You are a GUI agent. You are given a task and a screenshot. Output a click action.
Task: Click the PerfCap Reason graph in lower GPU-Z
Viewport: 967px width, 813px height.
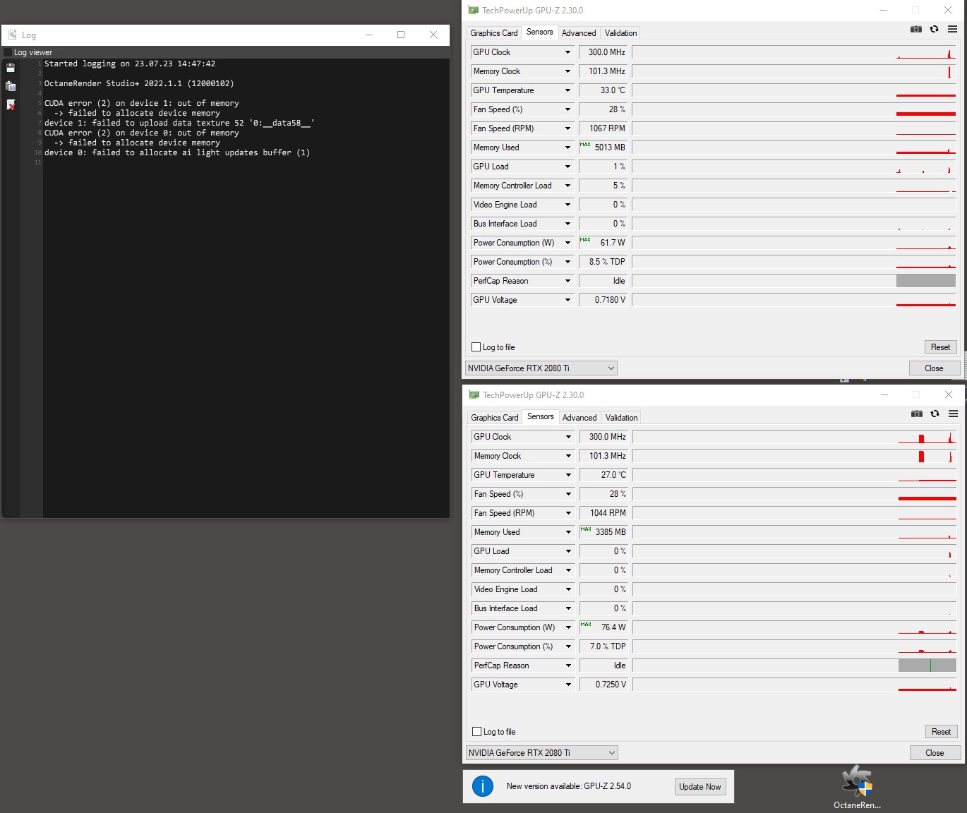(795, 666)
